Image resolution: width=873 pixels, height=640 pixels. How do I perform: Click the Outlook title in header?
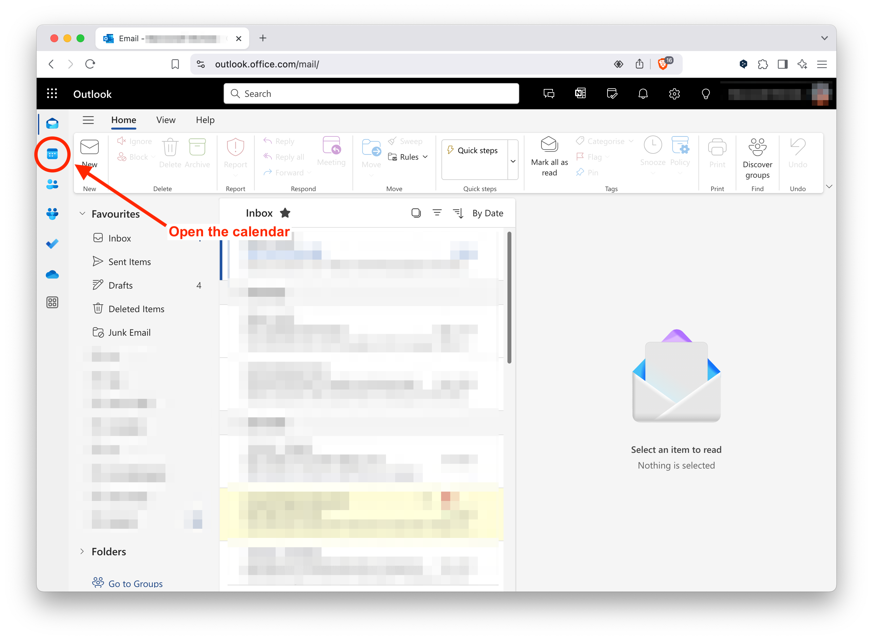coord(92,94)
